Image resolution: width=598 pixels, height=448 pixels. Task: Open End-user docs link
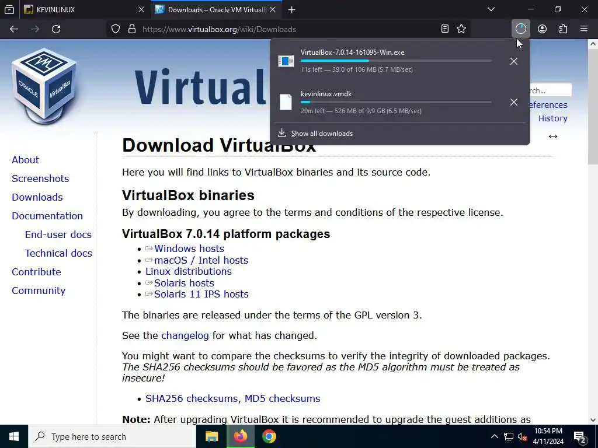point(58,235)
